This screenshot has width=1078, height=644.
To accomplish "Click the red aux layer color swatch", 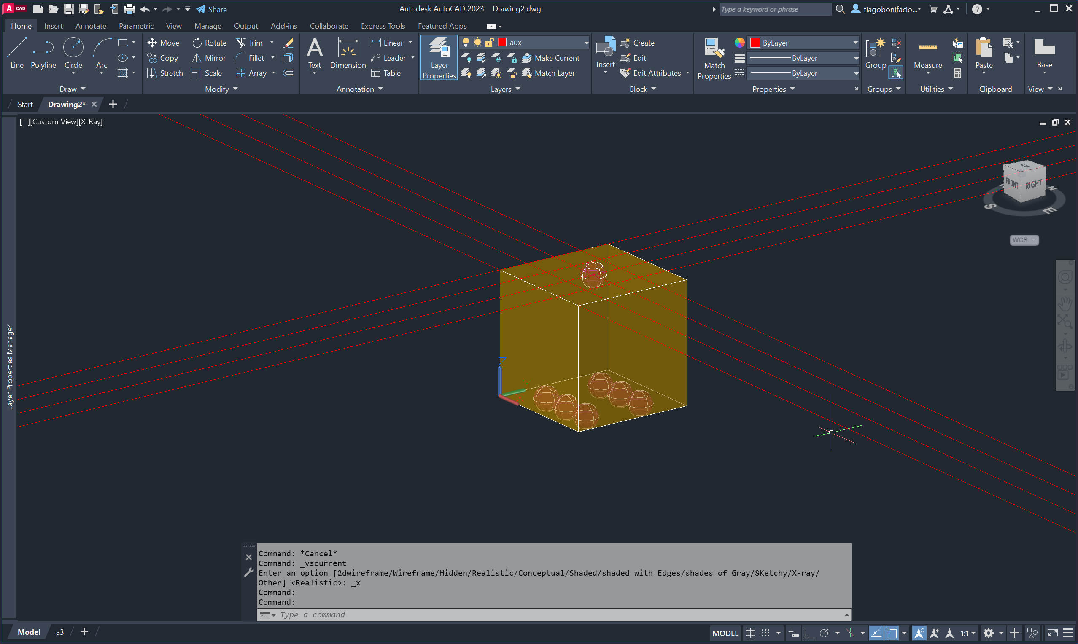I will click(x=502, y=42).
